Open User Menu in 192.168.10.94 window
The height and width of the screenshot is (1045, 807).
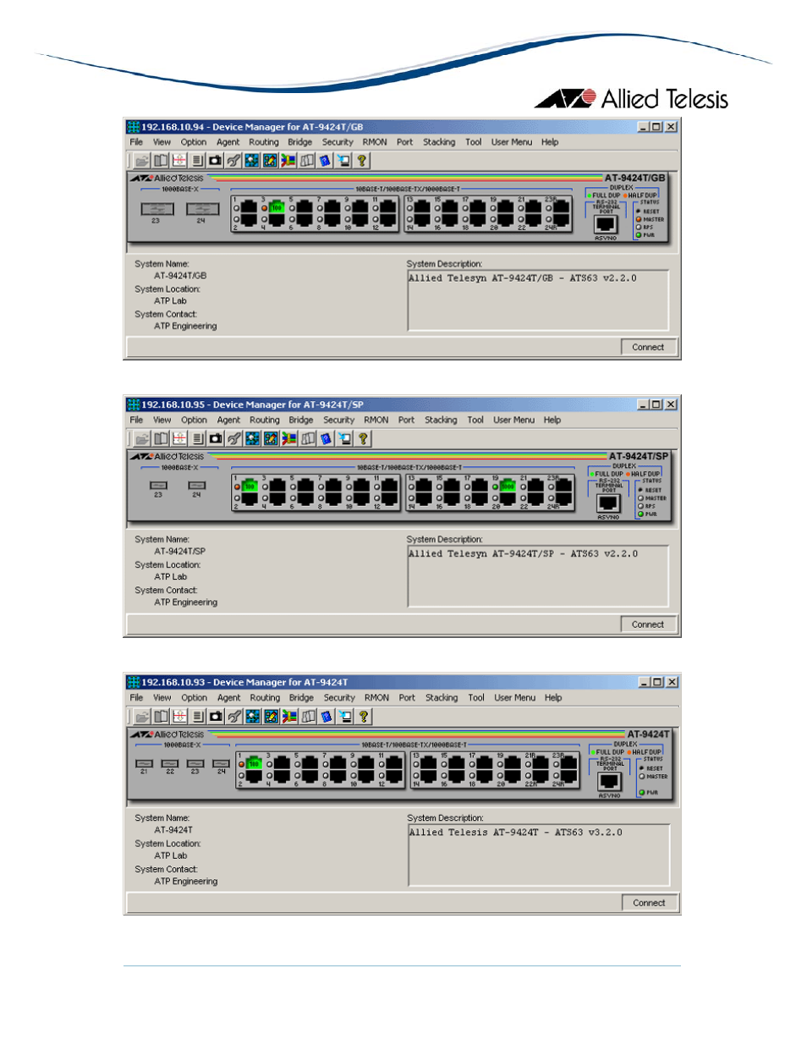(x=512, y=142)
